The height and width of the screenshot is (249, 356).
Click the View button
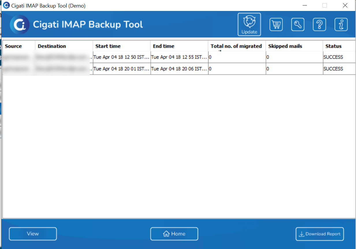[33, 234]
